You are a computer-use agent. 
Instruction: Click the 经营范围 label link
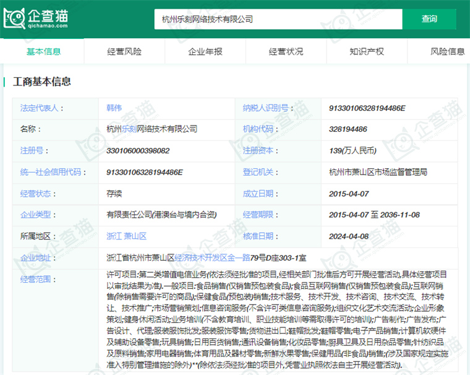point(36,280)
